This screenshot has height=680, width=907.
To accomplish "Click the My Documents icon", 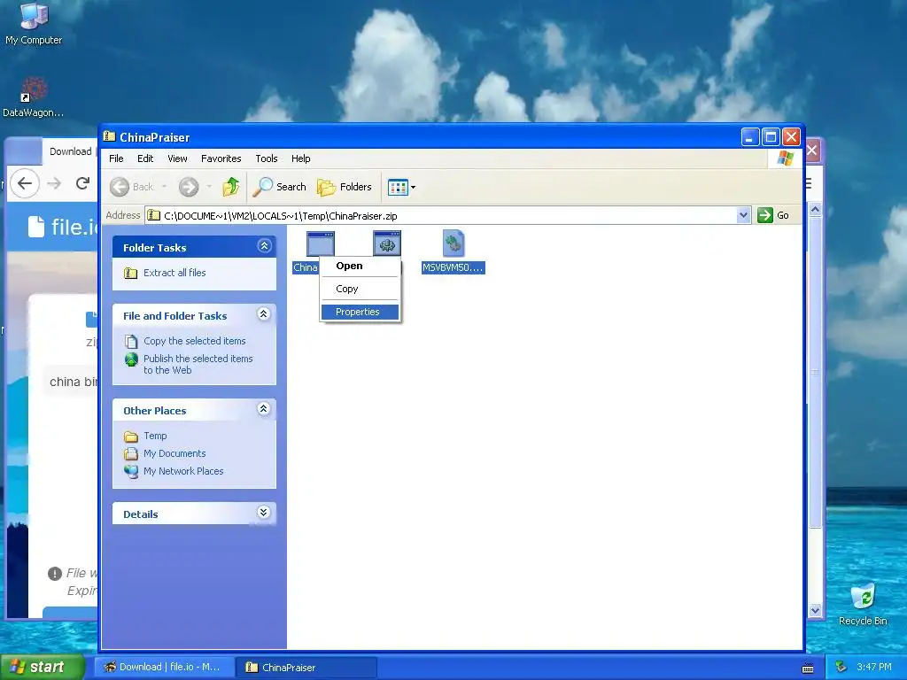I will tap(131, 453).
